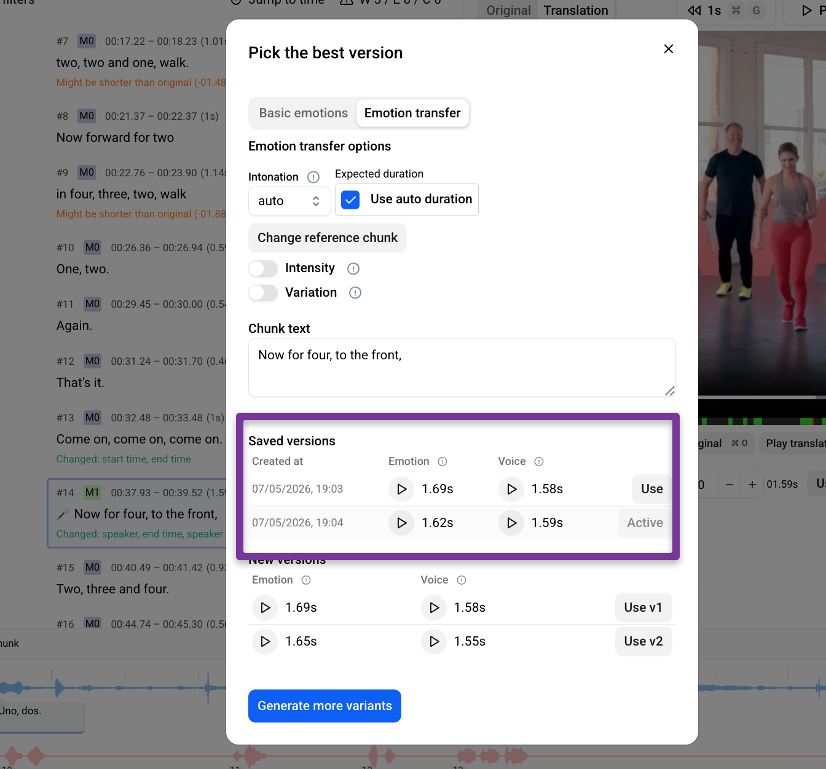Click Generate more variants button
The width and height of the screenshot is (826, 769).
point(324,706)
